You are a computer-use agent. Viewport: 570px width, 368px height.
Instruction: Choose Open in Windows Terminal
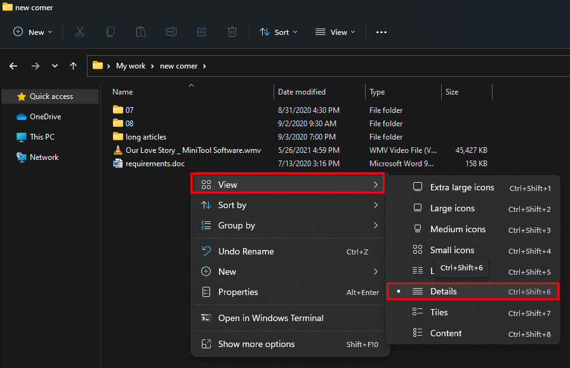[289, 318]
